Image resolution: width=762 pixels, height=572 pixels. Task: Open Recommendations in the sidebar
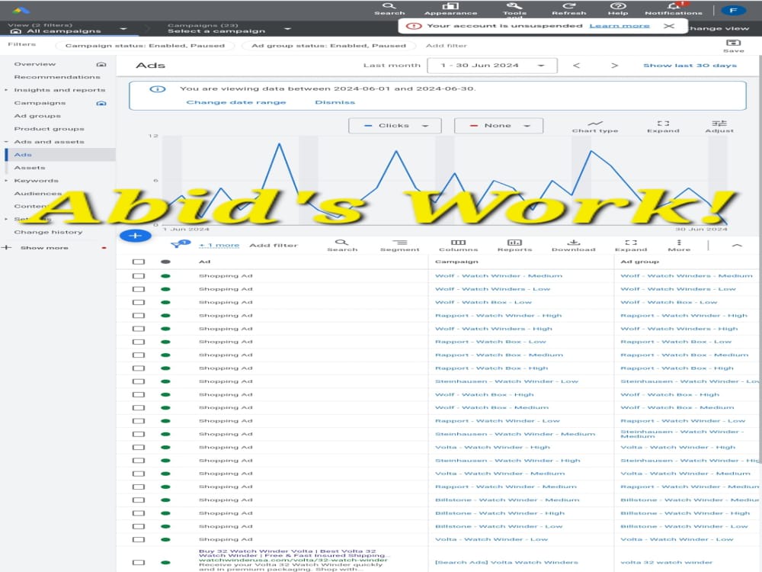[x=57, y=77]
